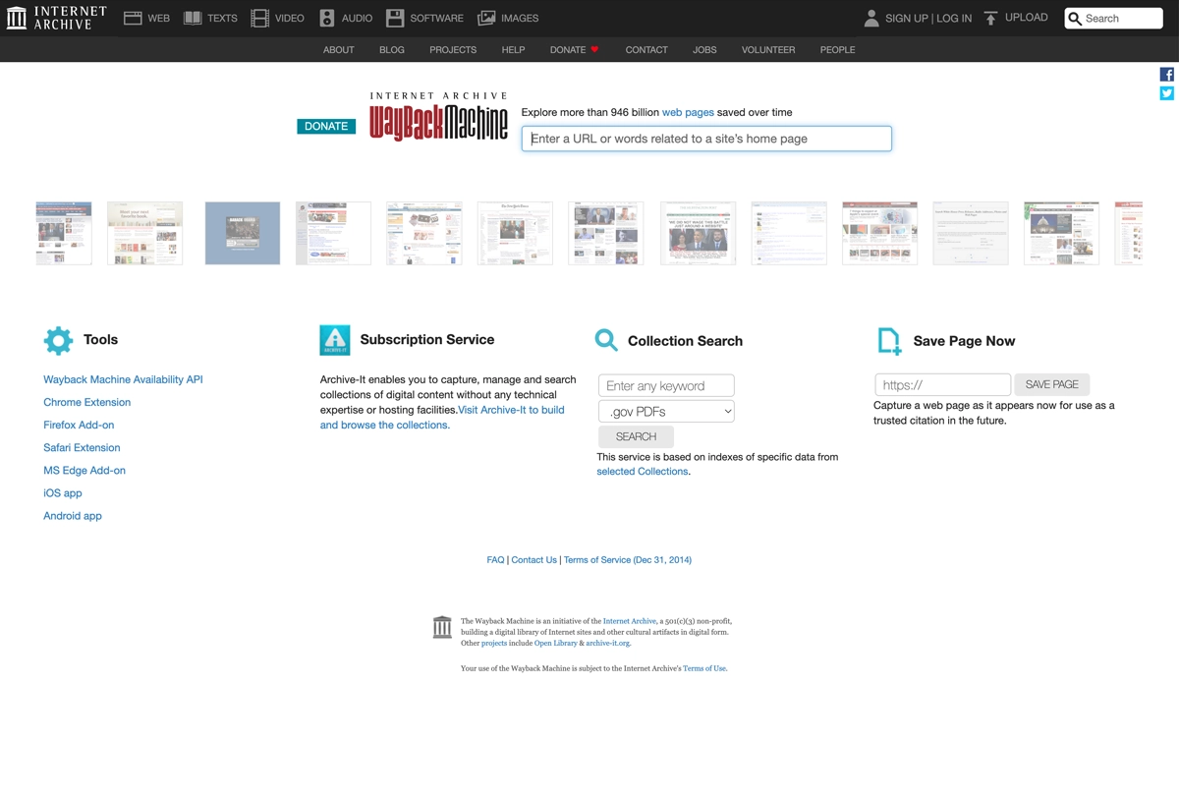Open the Internet Archive logo
The height and width of the screenshot is (799, 1179).
point(54,17)
